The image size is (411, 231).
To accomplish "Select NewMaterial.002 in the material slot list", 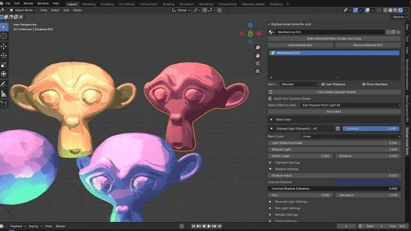I will (x=334, y=53).
